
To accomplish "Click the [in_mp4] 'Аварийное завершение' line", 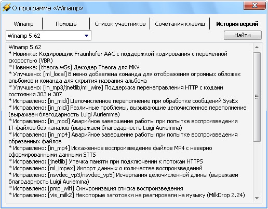I will coord(123,135).
